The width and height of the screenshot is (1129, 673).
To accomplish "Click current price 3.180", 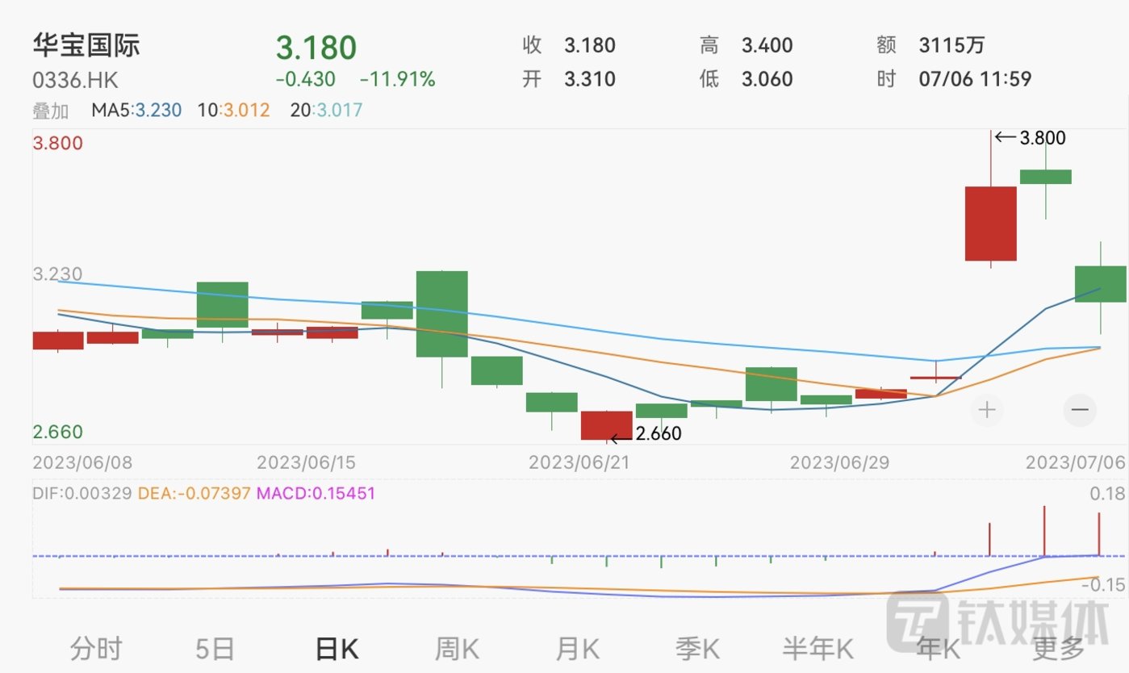I will tap(316, 48).
